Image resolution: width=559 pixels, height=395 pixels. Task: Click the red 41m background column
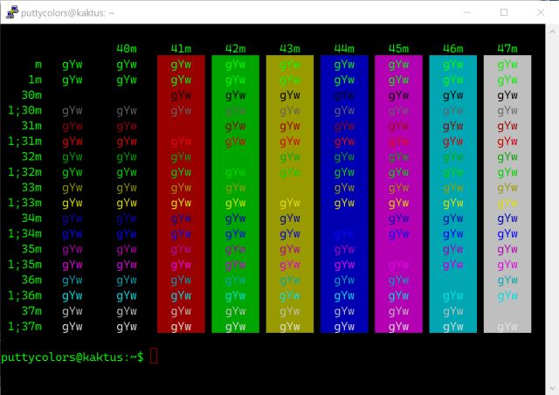181,194
